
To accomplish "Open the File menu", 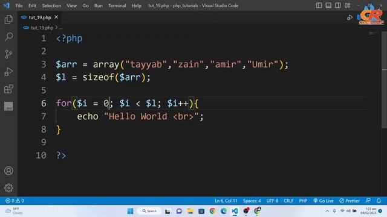I will (x=19, y=5).
